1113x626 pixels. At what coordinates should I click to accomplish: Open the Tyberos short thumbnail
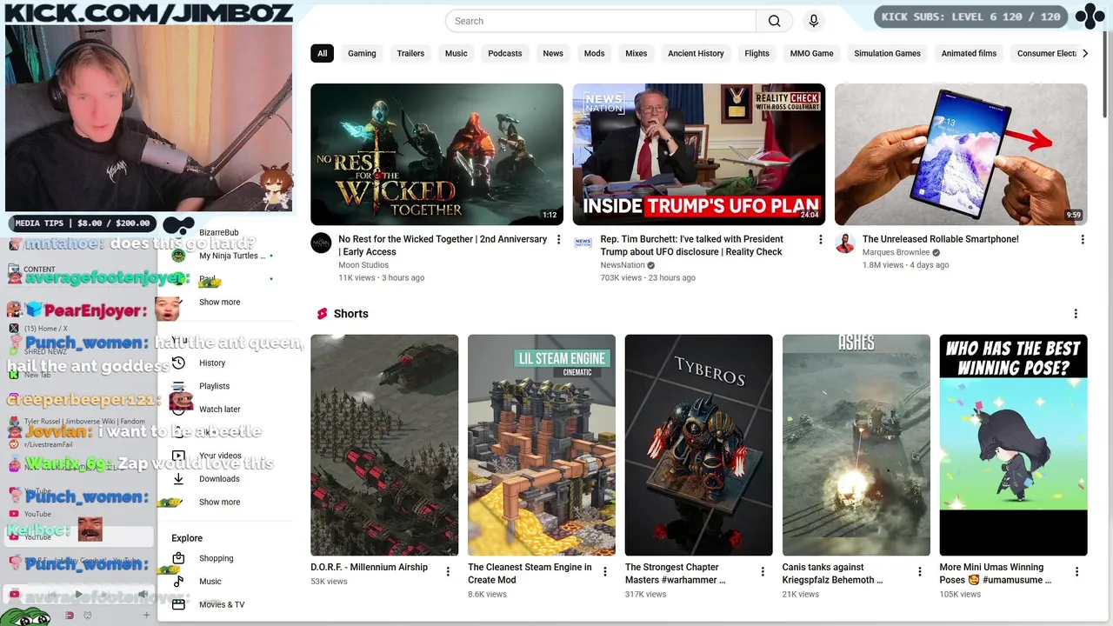pos(698,445)
